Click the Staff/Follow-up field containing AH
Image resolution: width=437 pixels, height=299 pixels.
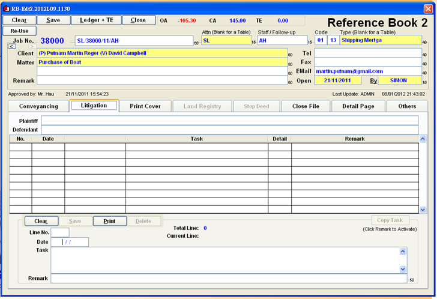coord(282,40)
